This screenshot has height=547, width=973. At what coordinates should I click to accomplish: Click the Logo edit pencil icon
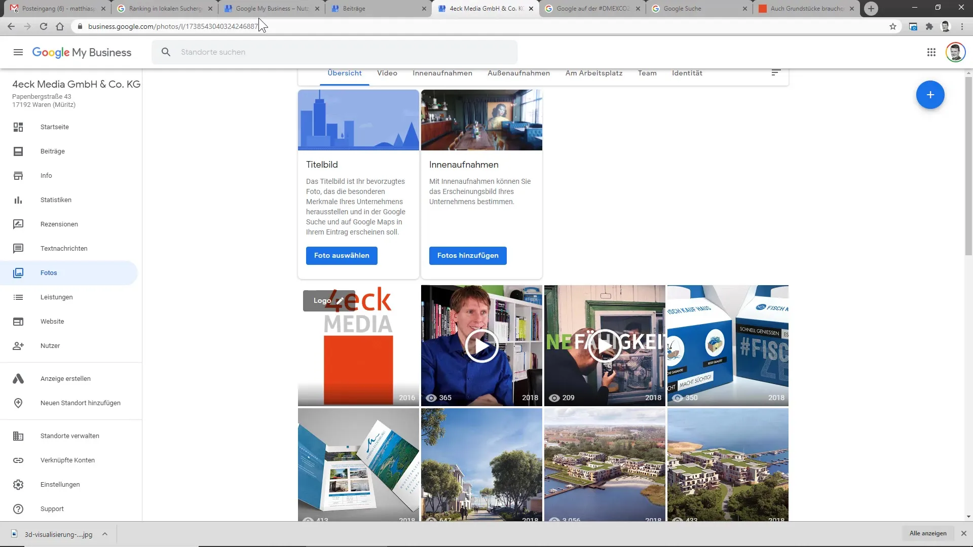(x=340, y=301)
